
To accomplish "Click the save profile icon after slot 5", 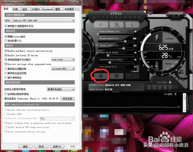I will coord(175,87).
